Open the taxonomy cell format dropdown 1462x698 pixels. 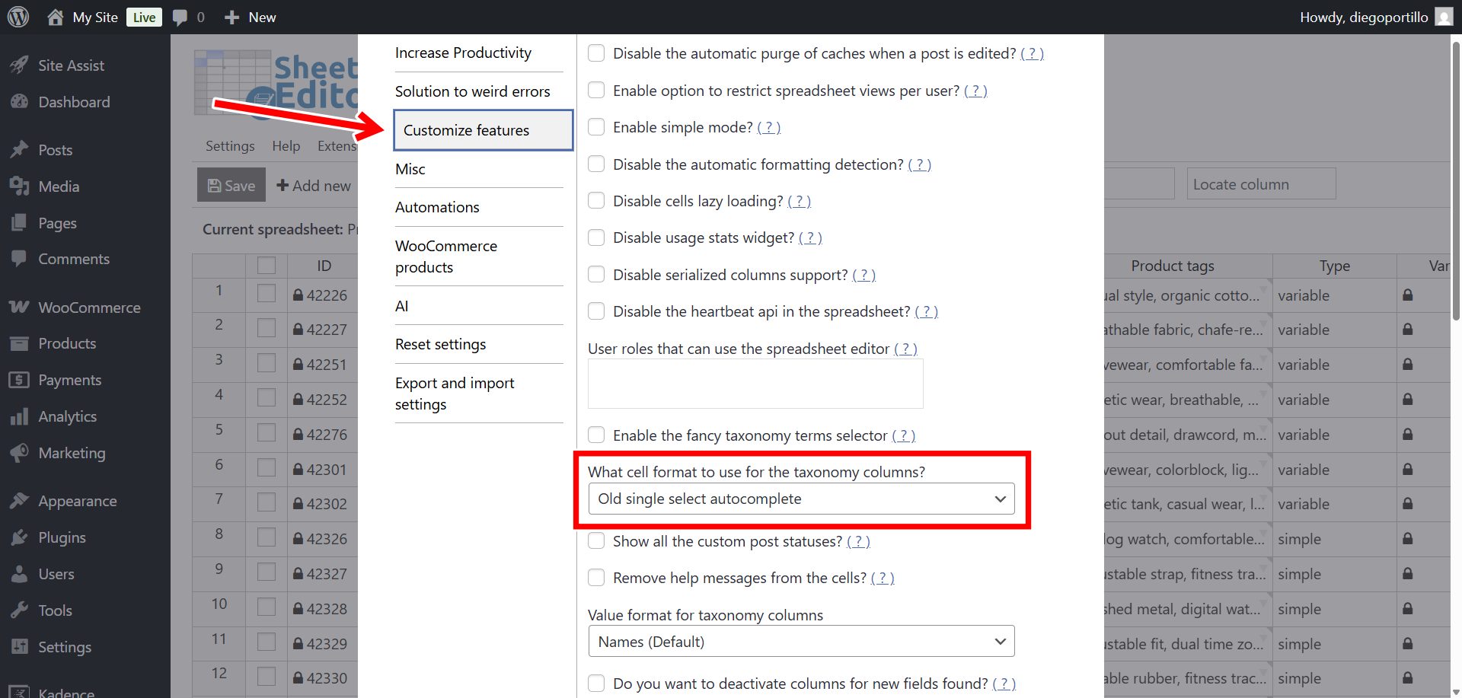[x=801, y=499]
